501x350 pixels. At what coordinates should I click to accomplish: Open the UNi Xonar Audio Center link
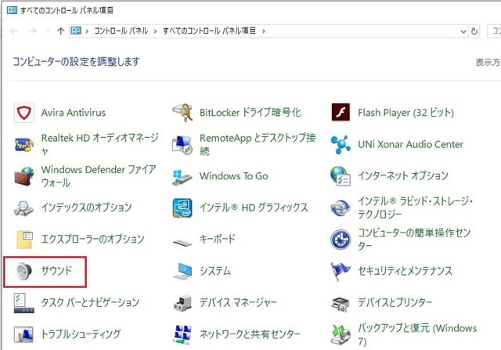410,144
